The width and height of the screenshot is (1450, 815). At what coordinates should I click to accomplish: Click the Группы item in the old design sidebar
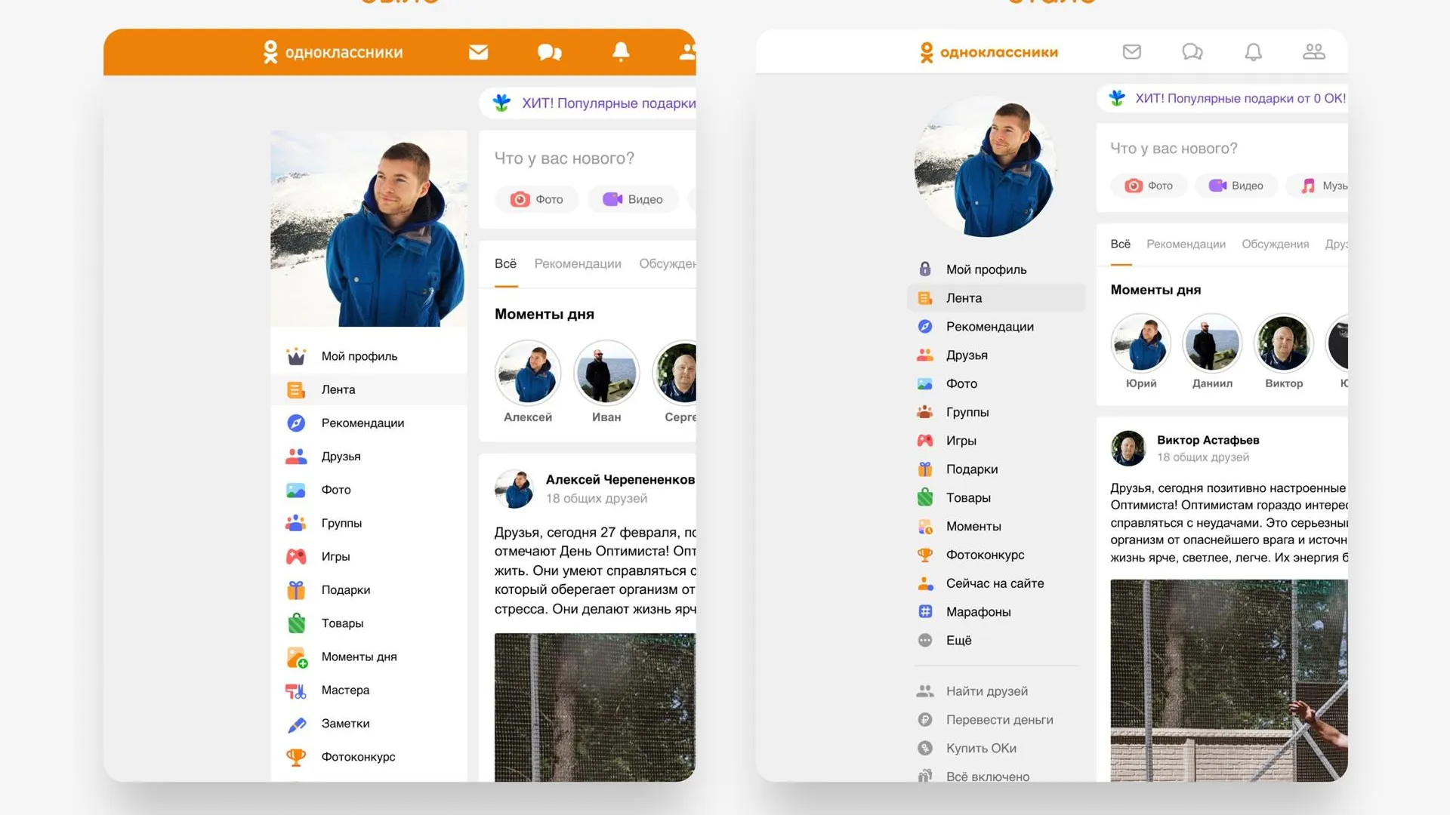coord(369,523)
